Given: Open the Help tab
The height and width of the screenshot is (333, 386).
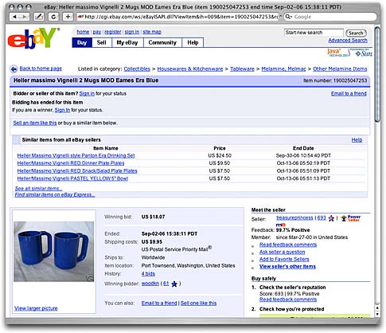Looking at the screenshot, I should (193, 42).
